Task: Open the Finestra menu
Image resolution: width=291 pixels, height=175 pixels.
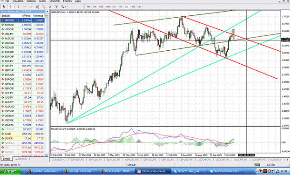Action: pos(67,1)
